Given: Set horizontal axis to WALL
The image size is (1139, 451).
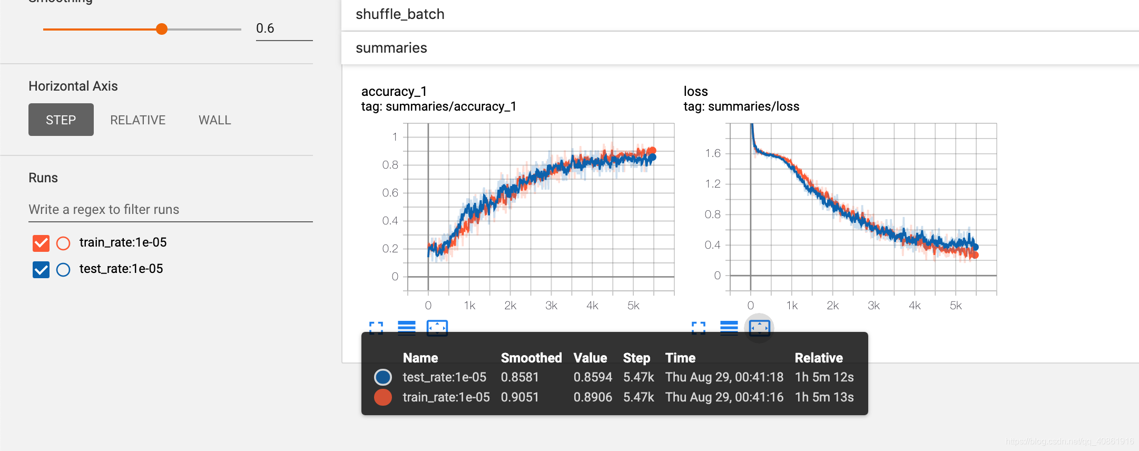Looking at the screenshot, I should (215, 120).
